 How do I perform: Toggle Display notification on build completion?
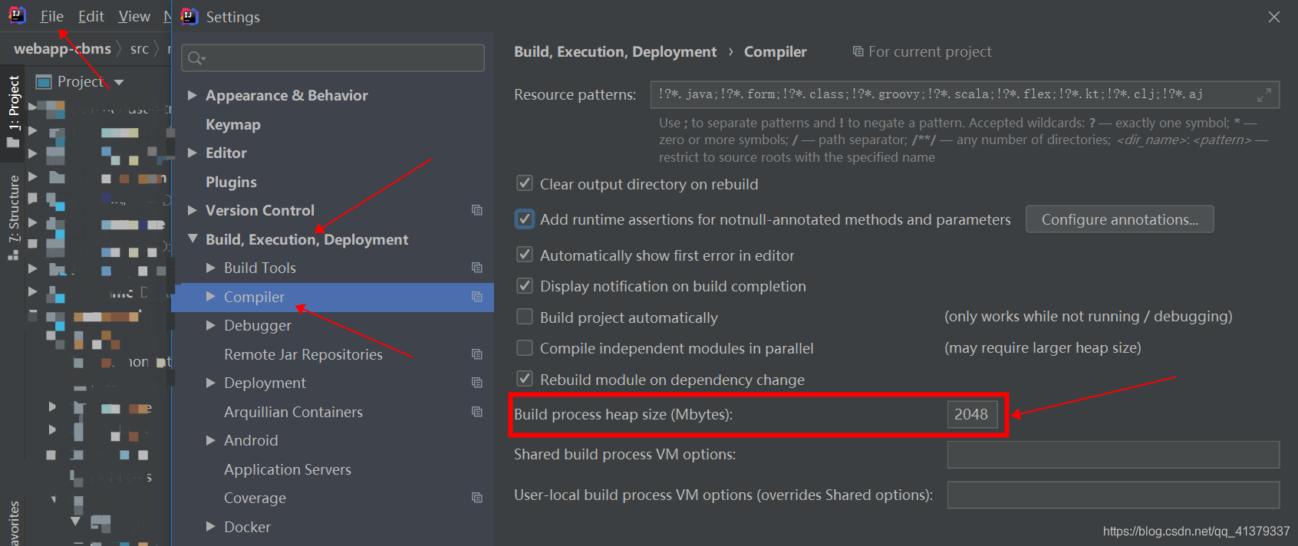(525, 286)
